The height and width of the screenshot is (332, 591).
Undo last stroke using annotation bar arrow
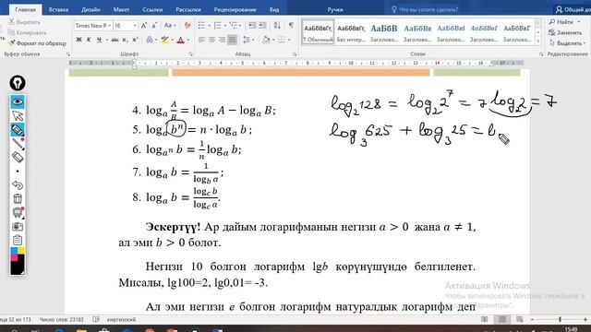(x=18, y=184)
